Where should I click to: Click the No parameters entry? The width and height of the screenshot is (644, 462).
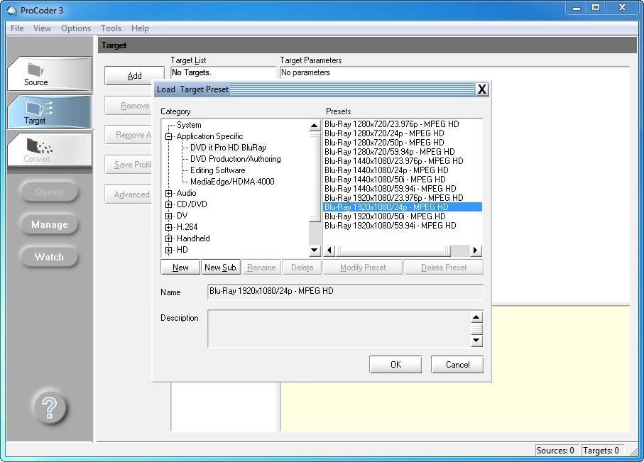(305, 72)
